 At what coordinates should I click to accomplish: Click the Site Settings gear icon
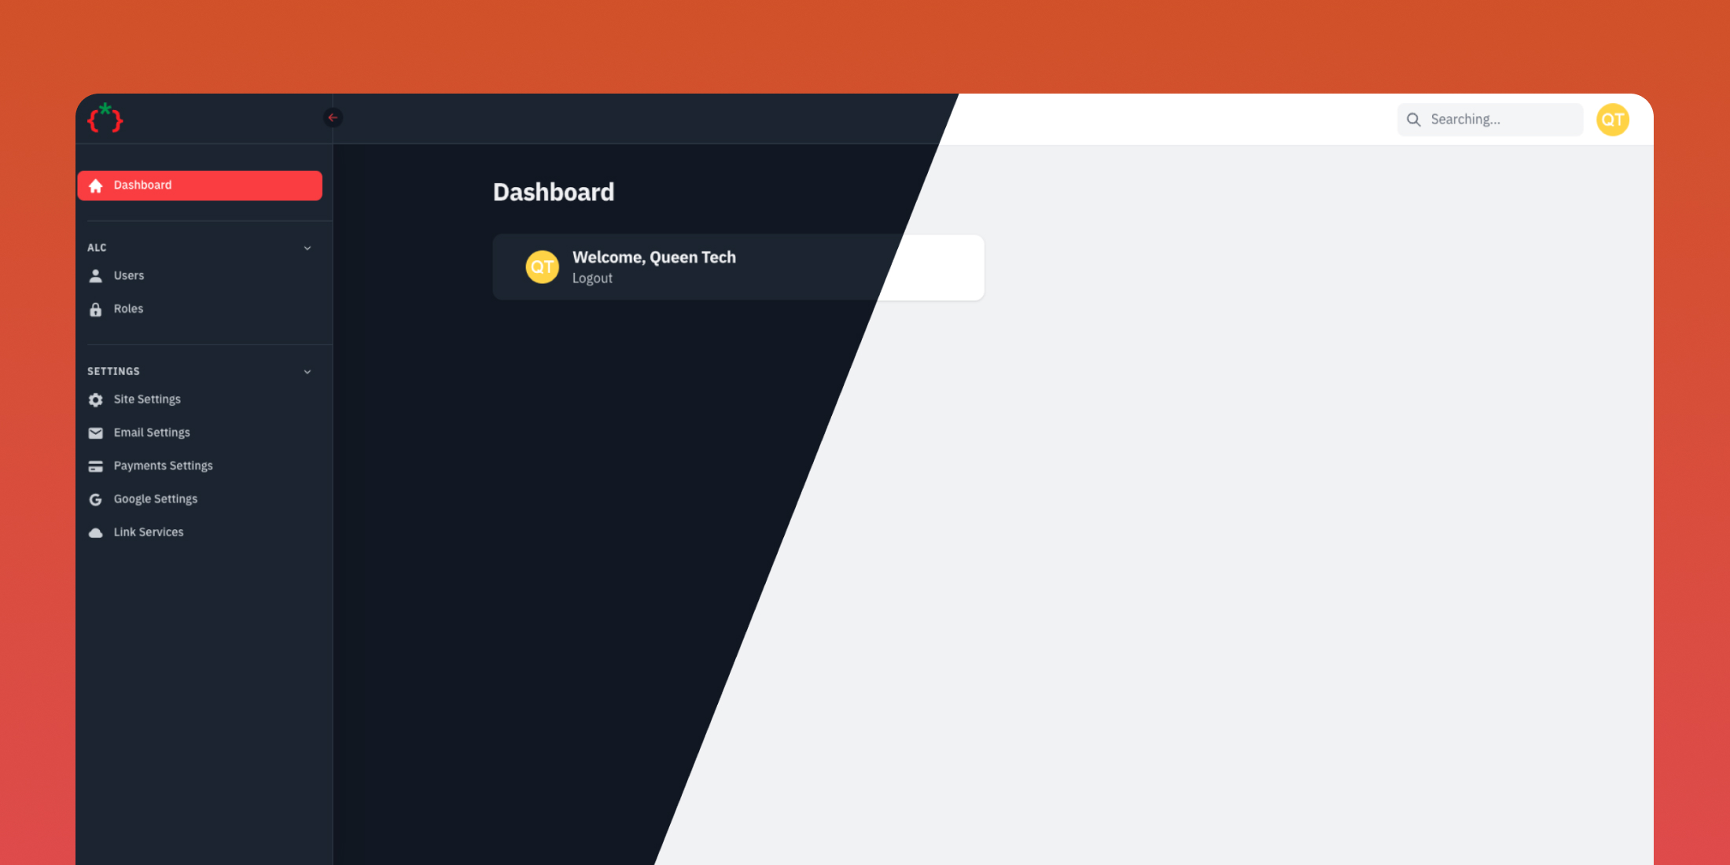coord(96,399)
